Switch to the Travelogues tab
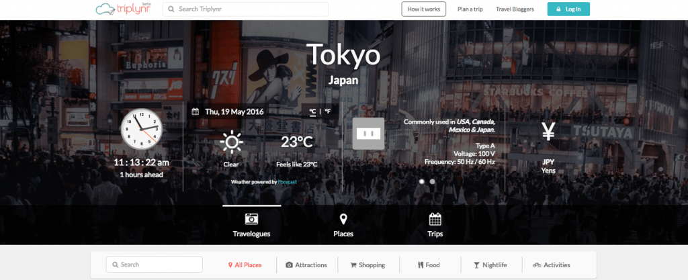Viewport: 688px width, 280px height. (251, 225)
